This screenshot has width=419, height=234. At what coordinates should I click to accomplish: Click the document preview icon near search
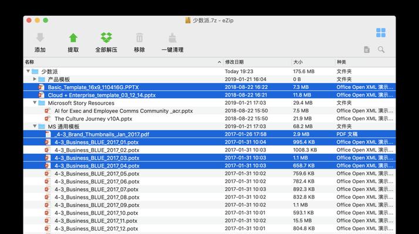367,49
